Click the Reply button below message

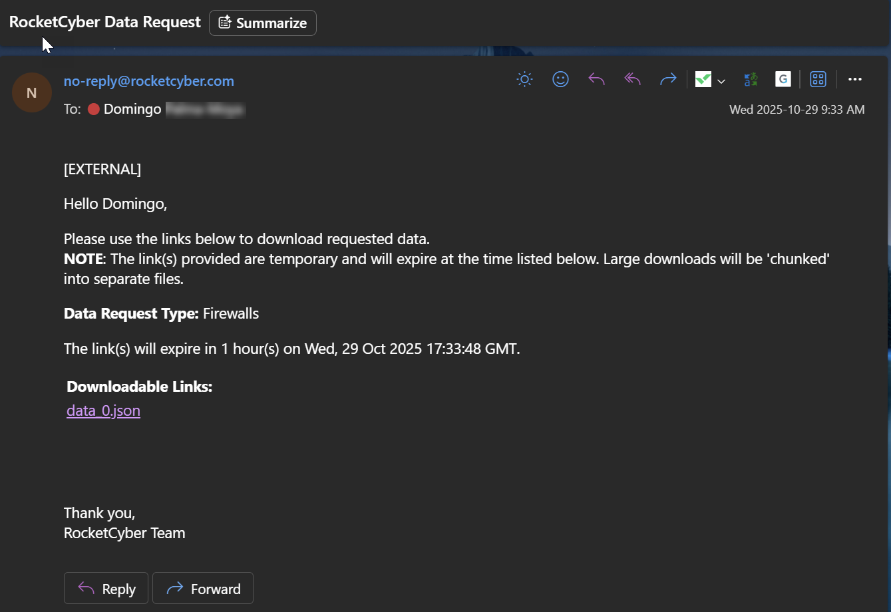point(106,589)
